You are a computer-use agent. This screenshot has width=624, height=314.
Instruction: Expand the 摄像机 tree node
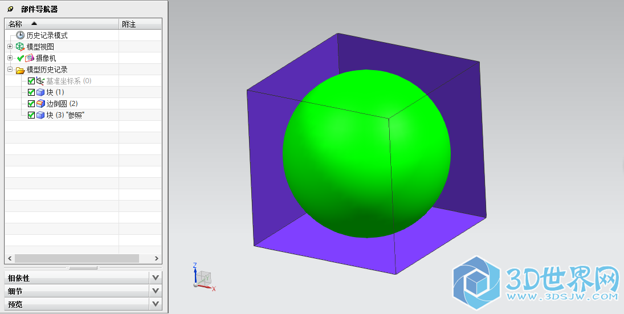[x=10, y=58]
